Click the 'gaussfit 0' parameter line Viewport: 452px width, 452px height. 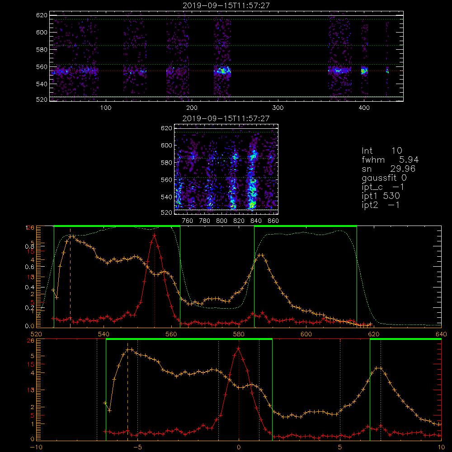pyautogui.click(x=384, y=178)
